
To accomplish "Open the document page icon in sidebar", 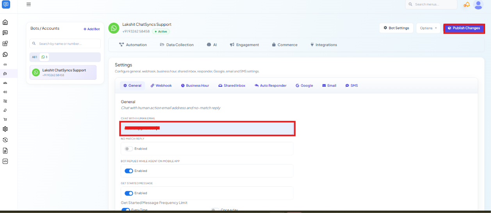I will (5, 150).
